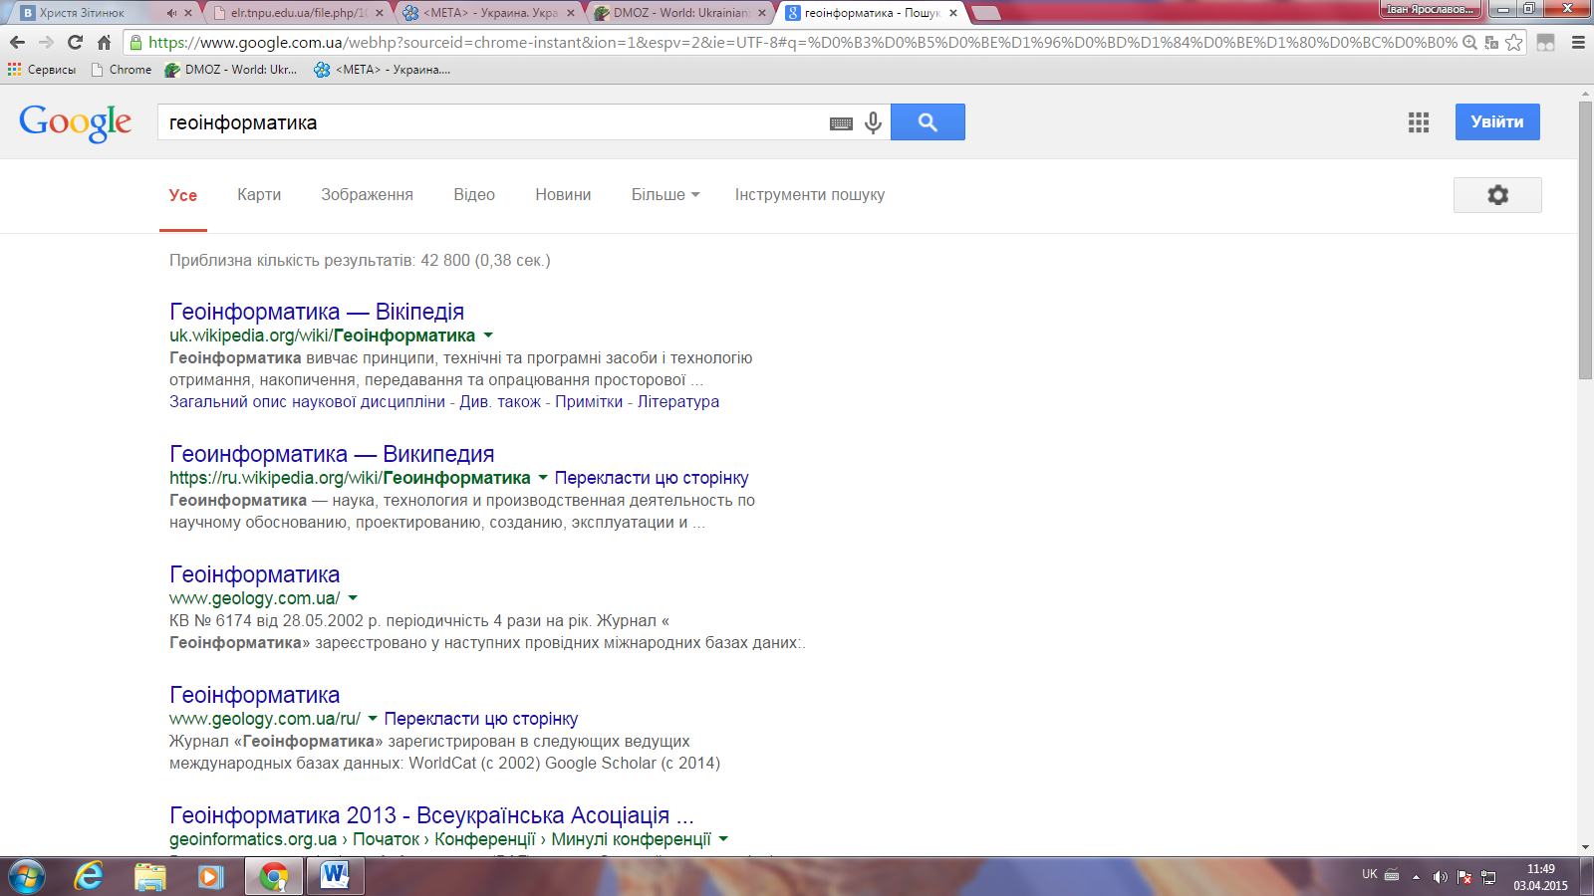Click the extension icon beside Chrome menu
Screen dimensions: 1594x896
click(x=1546, y=42)
